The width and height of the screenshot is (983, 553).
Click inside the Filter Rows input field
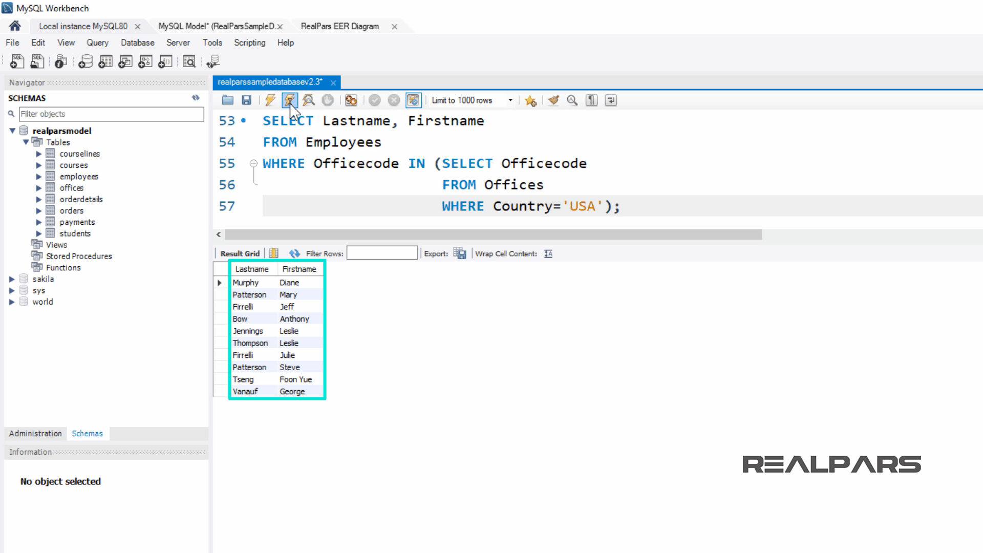coord(381,253)
